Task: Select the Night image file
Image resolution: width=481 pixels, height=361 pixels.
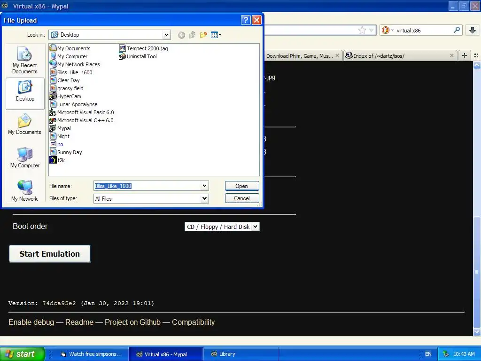Action: pos(60,136)
